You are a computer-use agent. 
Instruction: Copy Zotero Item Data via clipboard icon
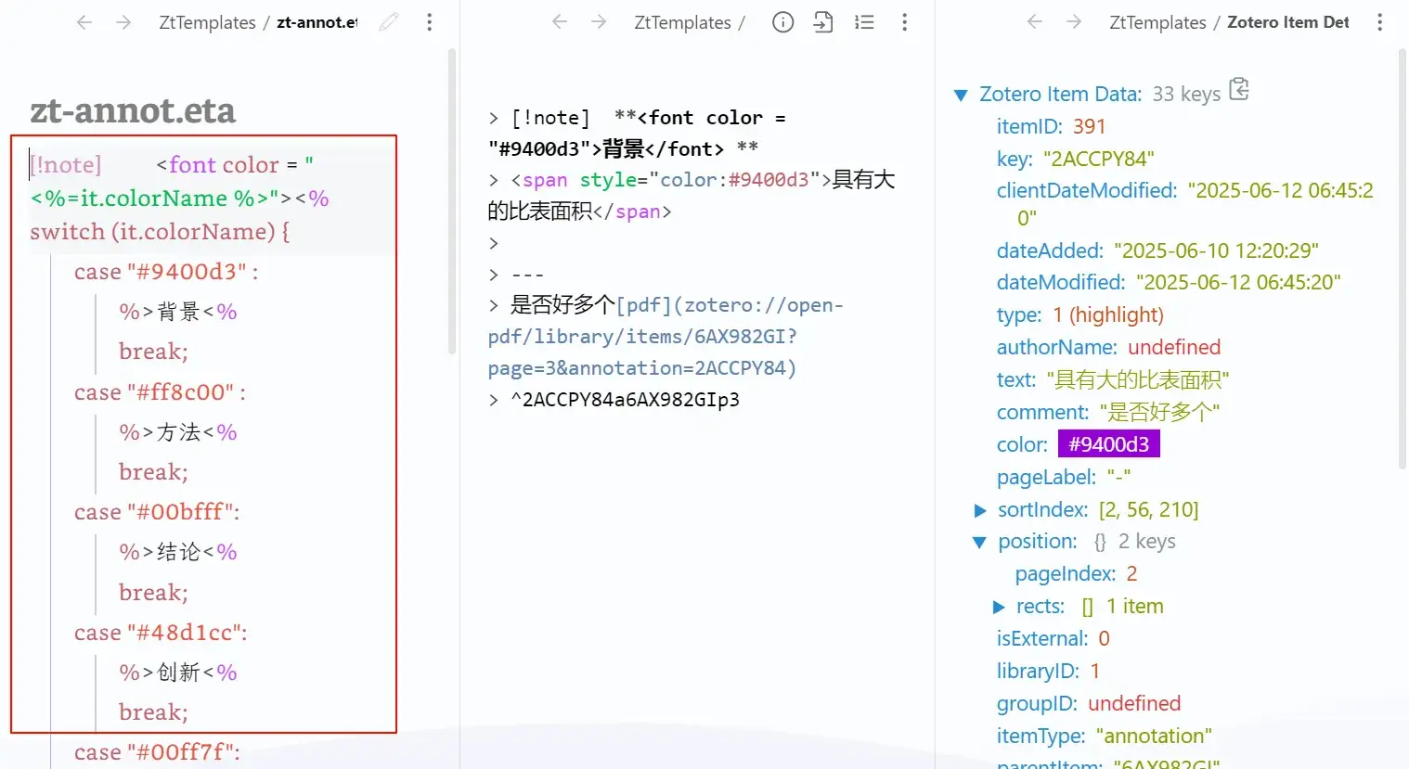(x=1239, y=90)
